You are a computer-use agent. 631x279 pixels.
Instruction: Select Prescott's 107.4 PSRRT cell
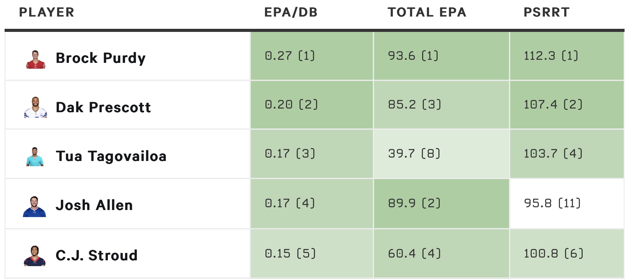(x=567, y=105)
